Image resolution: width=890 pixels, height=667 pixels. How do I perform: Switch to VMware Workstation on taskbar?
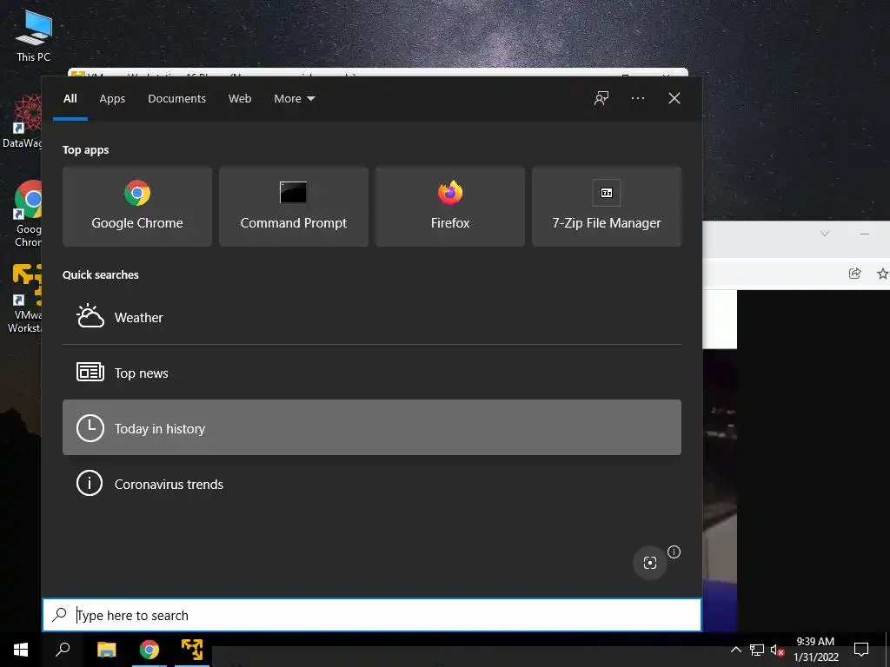192,650
